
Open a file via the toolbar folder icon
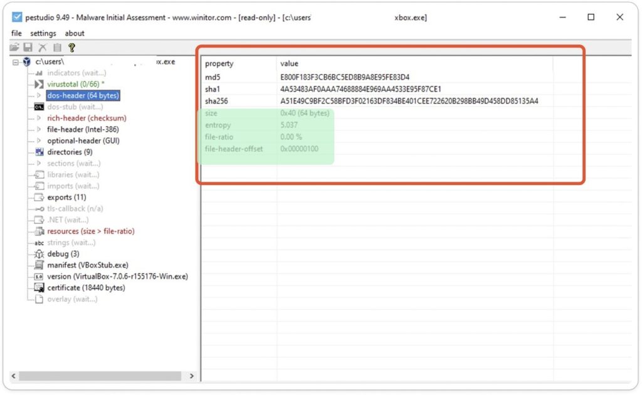[14, 47]
